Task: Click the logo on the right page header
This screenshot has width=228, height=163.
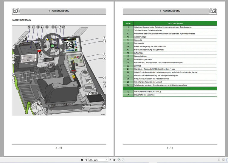Action: [213, 11]
